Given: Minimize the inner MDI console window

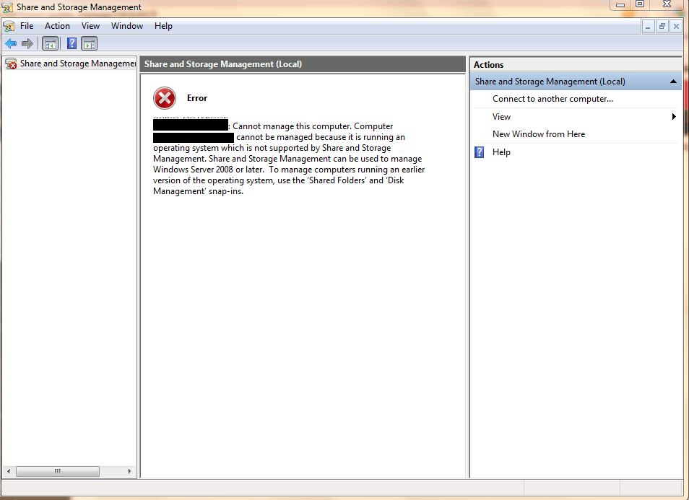Looking at the screenshot, I should (x=648, y=27).
